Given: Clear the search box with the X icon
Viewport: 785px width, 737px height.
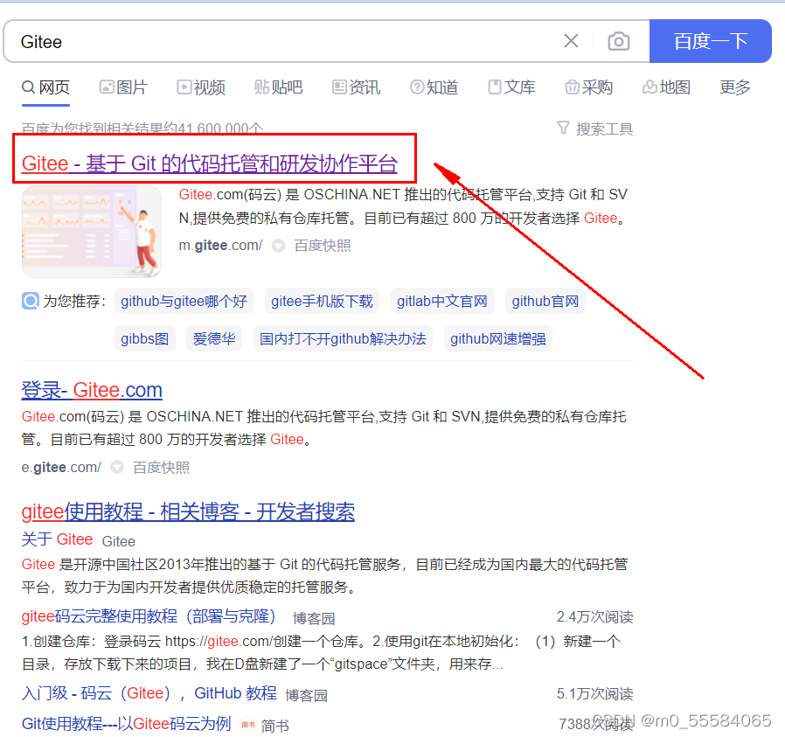Looking at the screenshot, I should point(571,41).
